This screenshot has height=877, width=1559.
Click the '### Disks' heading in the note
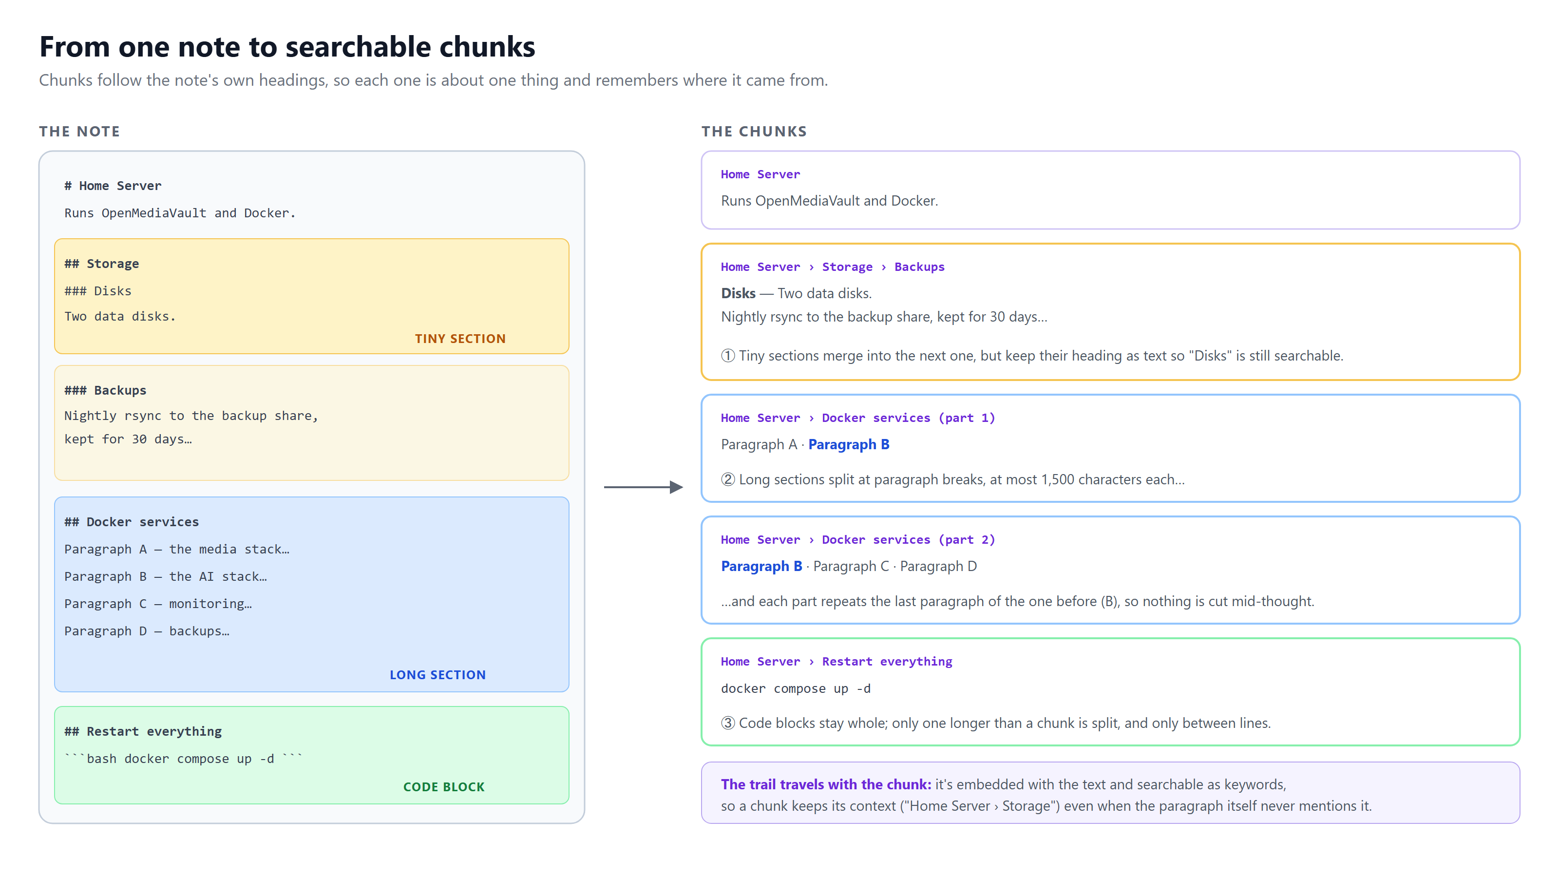pos(97,290)
